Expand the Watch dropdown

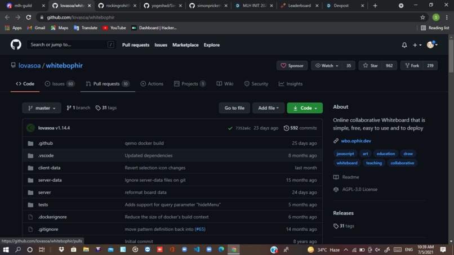(326, 65)
